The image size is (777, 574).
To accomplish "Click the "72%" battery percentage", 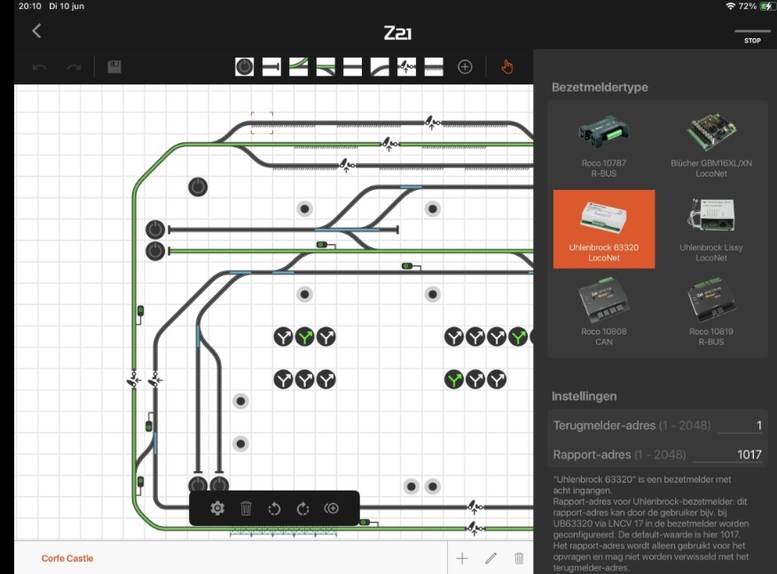I will (x=747, y=6).
